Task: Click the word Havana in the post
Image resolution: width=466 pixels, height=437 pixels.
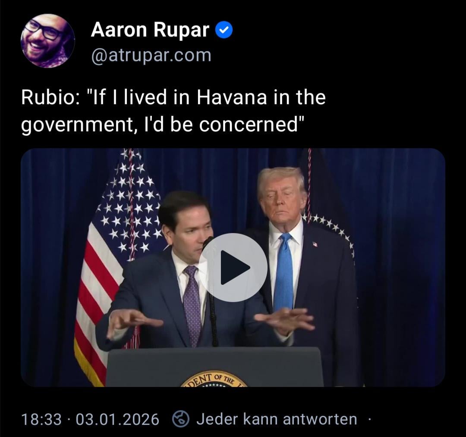Action: pos(232,97)
